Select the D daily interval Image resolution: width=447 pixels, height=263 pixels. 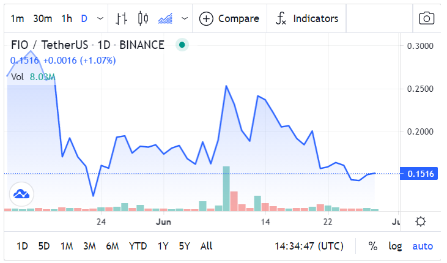84,19
